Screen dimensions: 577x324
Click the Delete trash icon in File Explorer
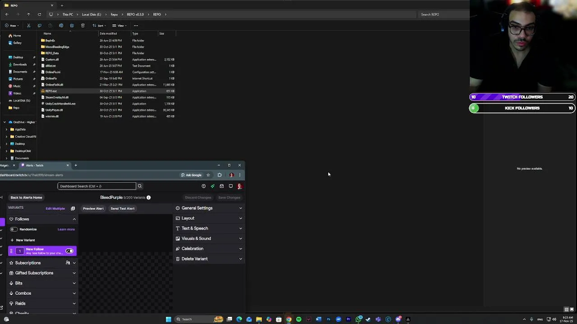coord(82,26)
